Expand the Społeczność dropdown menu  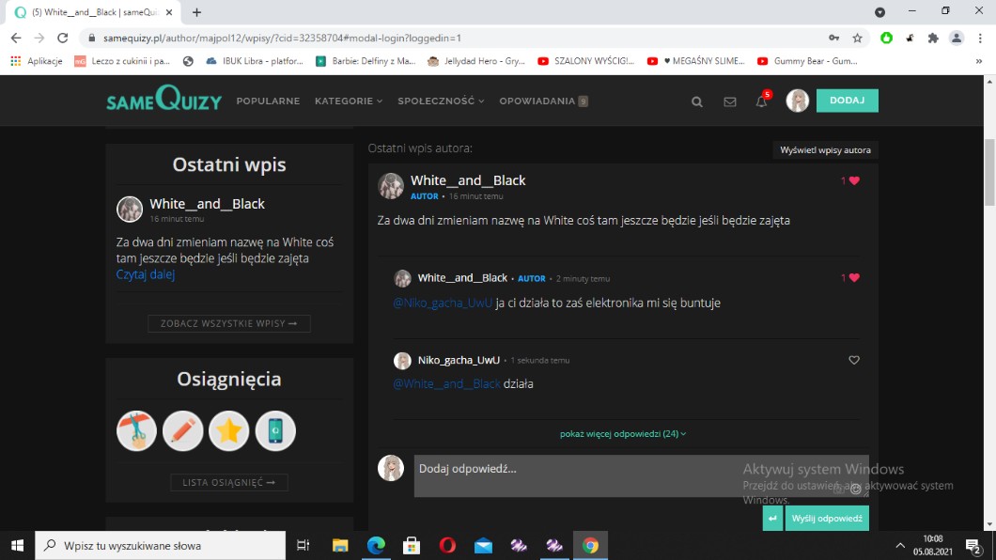(x=441, y=101)
